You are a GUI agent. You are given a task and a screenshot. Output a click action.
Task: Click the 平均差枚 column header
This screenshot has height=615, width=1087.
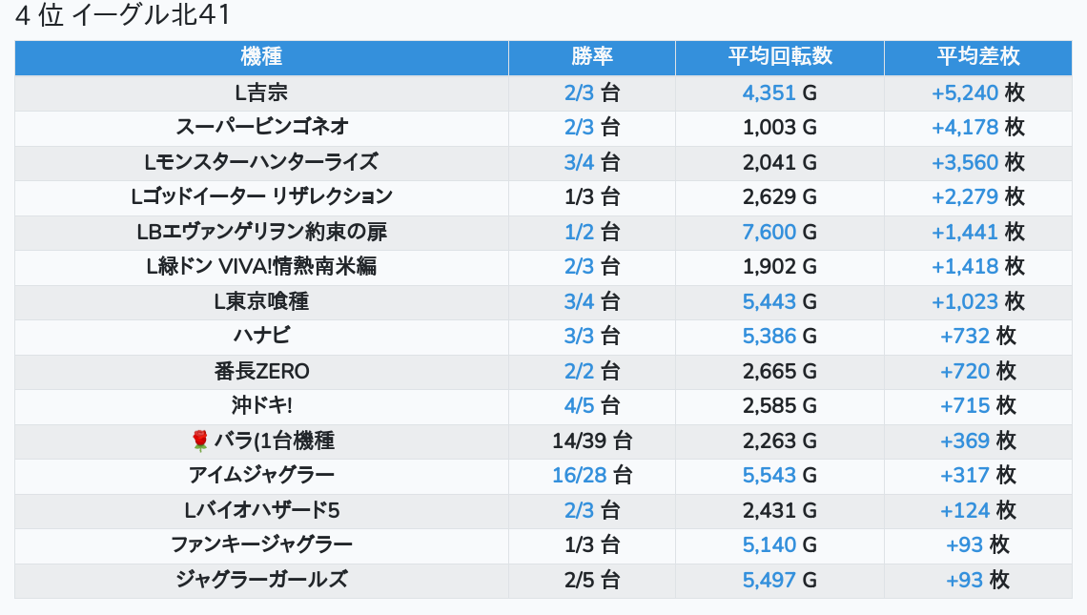pyautogui.click(x=977, y=56)
